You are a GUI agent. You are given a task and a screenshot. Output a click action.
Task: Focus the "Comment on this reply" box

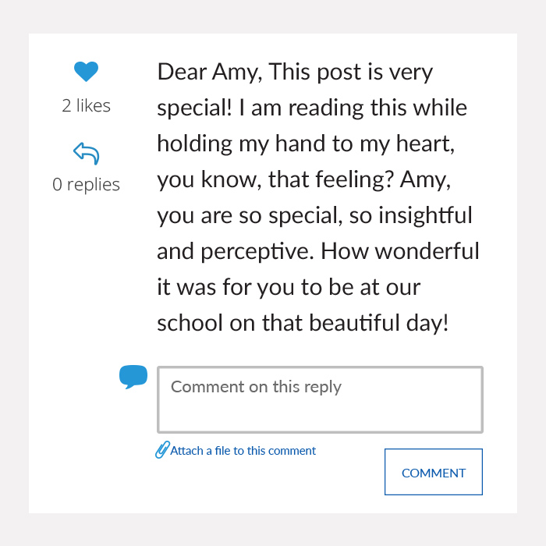pos(320,399)
